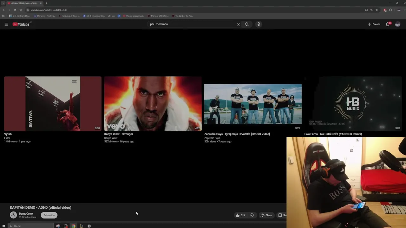This screenshot has height=228, width=406.
Task: Start voice search with the microphone
Action: tap(259, 24)
